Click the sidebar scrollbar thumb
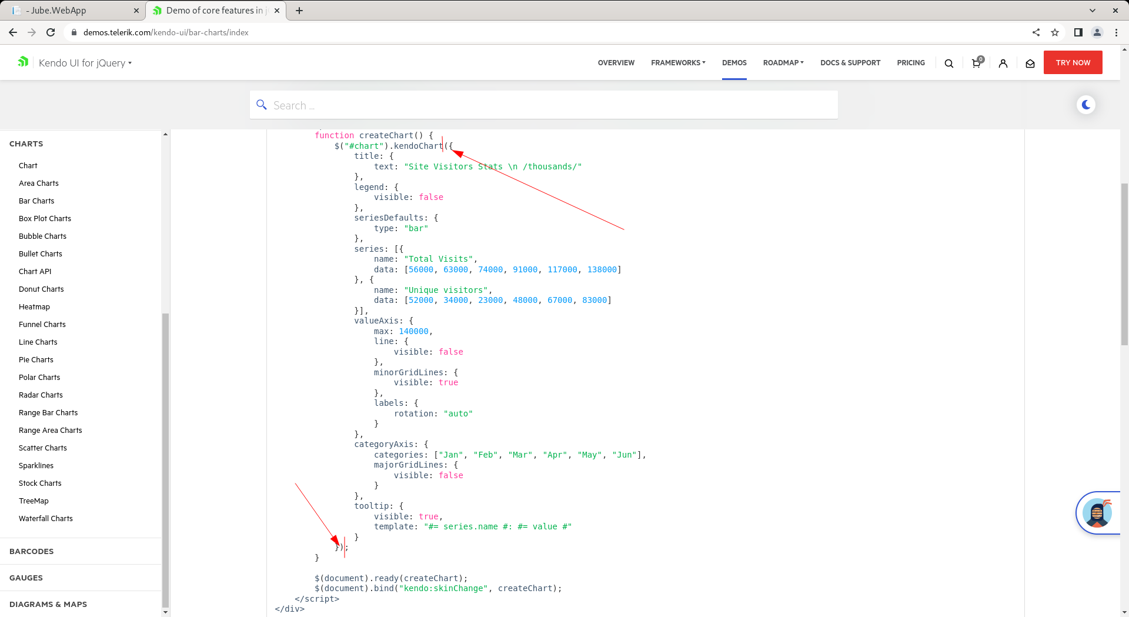This screenshot has width=1129, height=617. click(x=165, y=460)
